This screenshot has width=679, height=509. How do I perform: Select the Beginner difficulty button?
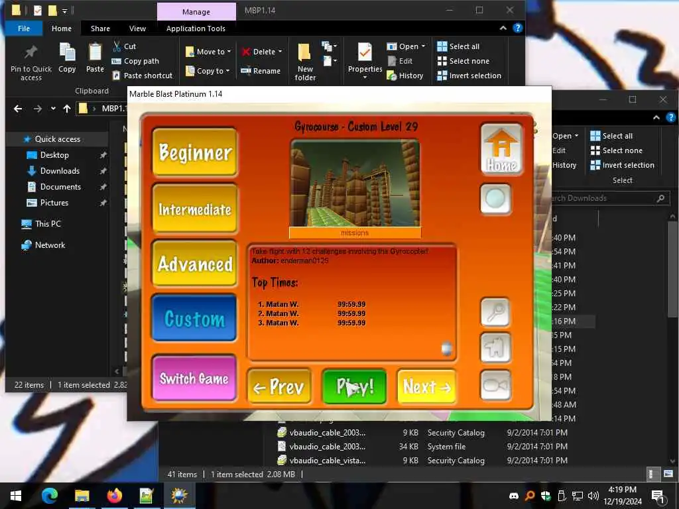coord(195,152)
